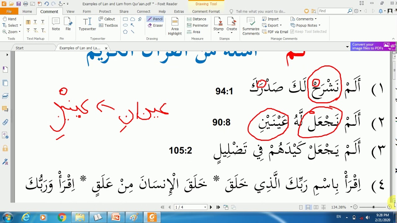
Task: Adjust the zoom level slider
Action: click(373, 207)
